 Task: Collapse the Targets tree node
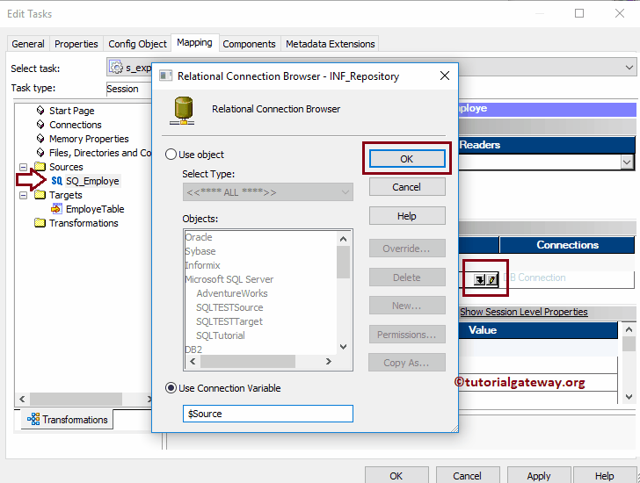[x=23, y=195]
